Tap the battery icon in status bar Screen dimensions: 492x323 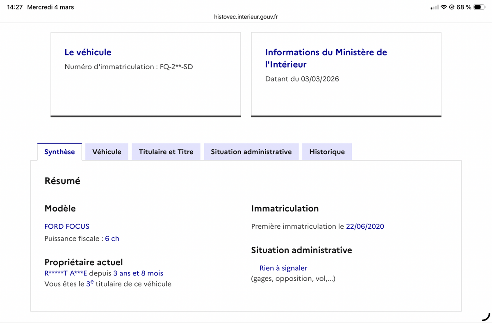point(479,7)
